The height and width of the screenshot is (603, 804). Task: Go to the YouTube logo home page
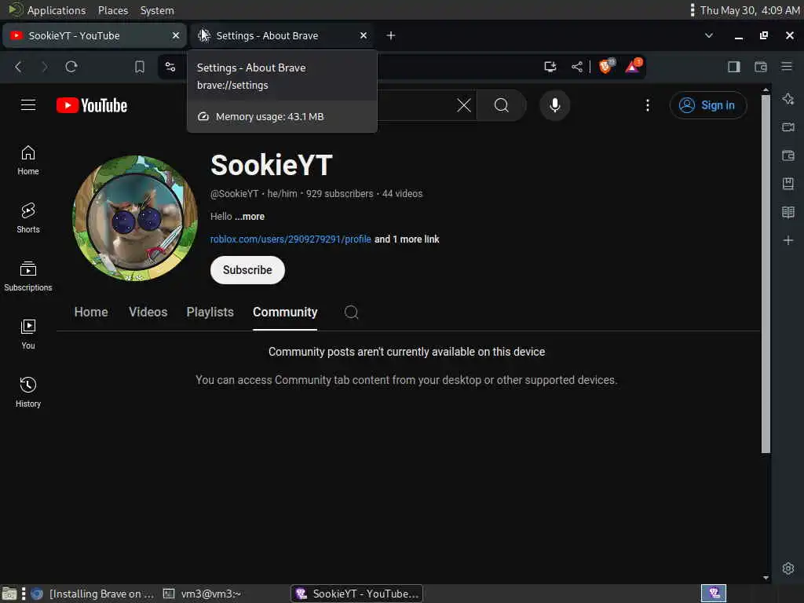[92, 106]
